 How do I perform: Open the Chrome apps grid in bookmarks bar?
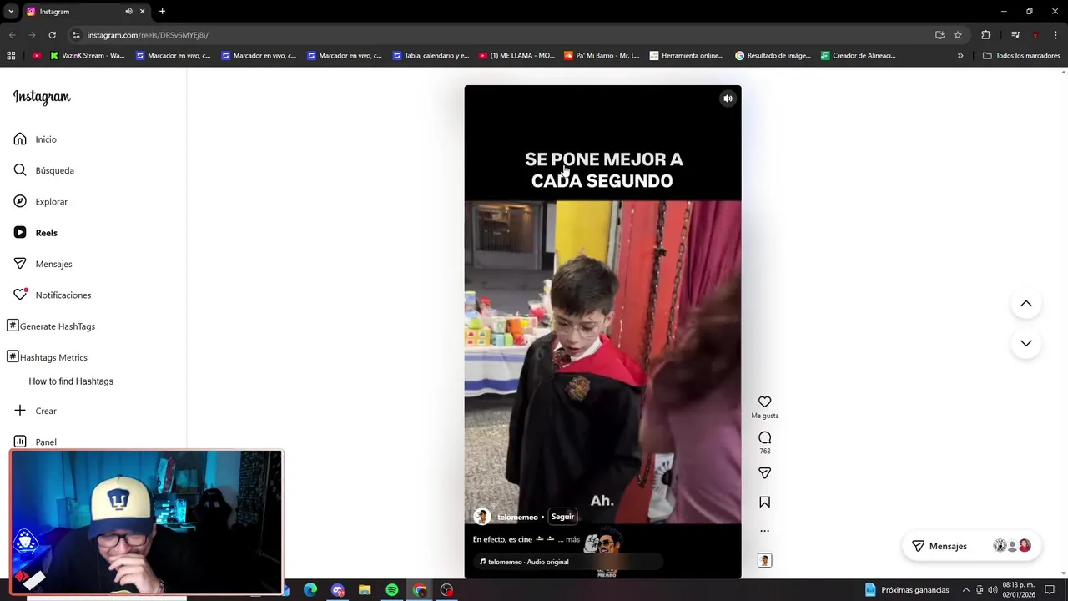click(11, 56)
